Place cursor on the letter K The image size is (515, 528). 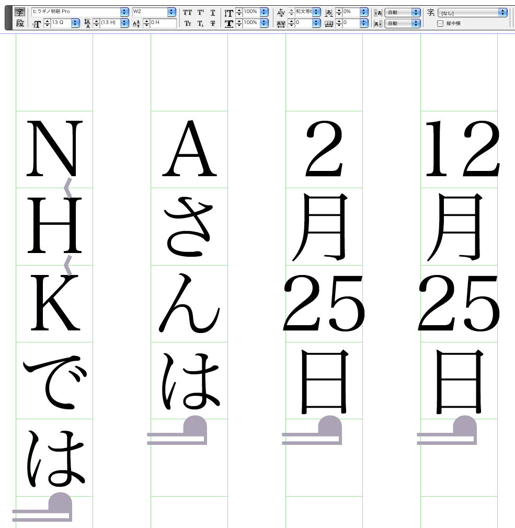pos(55,303)
